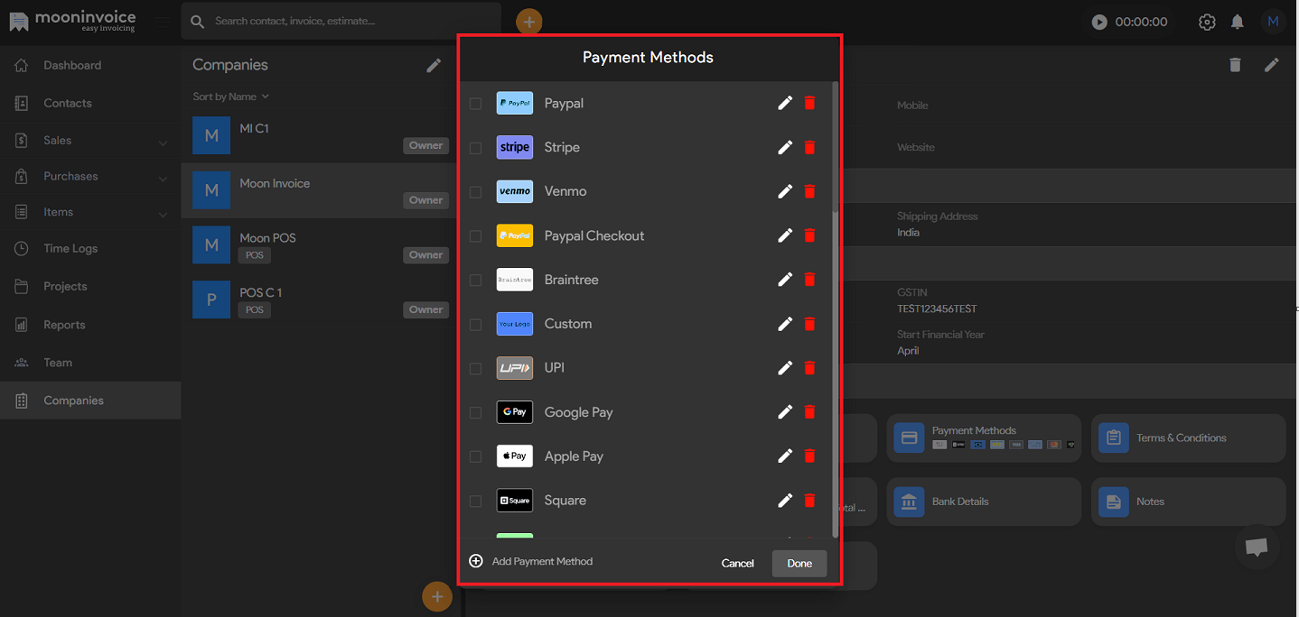1299x617 pixels.
Task: Click the Done button
Action: click(799, 563)
